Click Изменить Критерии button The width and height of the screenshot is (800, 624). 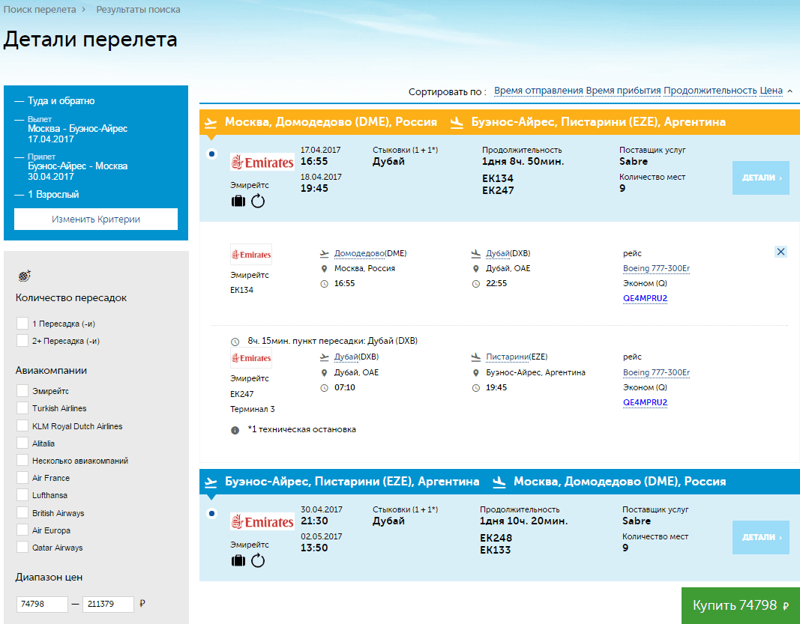point(96,219)
